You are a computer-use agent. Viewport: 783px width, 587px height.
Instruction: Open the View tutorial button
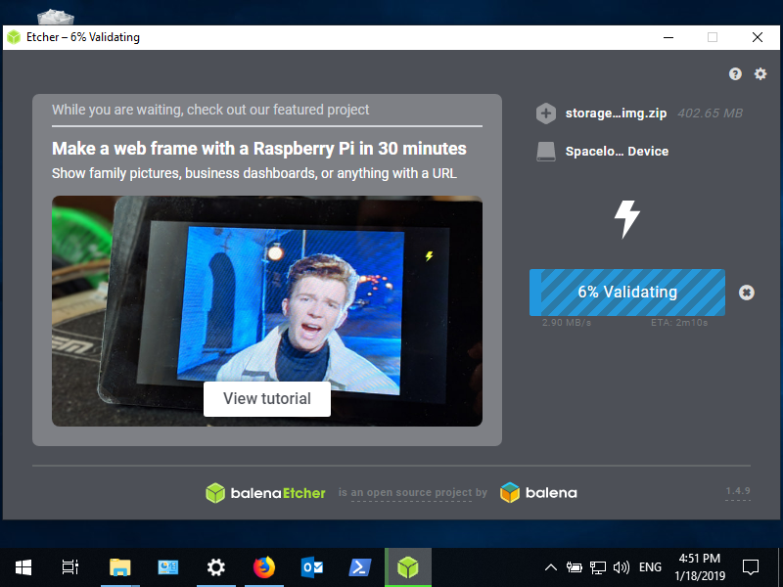267,399
